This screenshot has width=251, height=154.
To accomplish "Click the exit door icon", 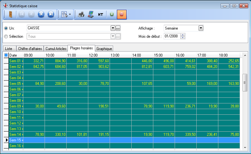I will click(x=10, y=14).
